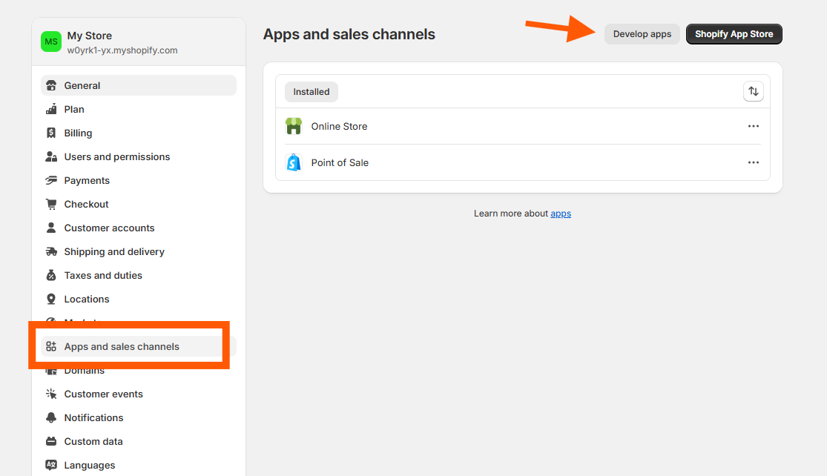The height and width of the screenshot is (476, 827).
Task: Click the Shipping and delivery truck icon
Action: (51, 251)
